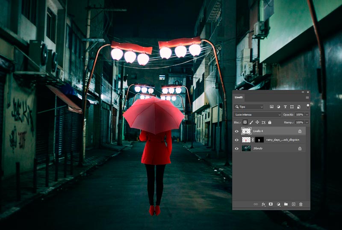Select the rainy_days layer thumbnail
The width and height of the screenshot is (342, 230).
point(246,140)
